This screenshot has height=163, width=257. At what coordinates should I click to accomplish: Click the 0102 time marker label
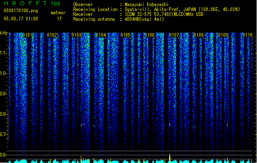[52, 35]
